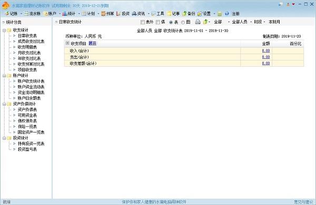Click the printer icon in report bar
Screen dimensions: 316x205
tap(198, 22)
